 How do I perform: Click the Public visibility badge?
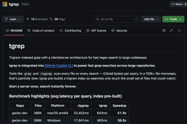25,4
